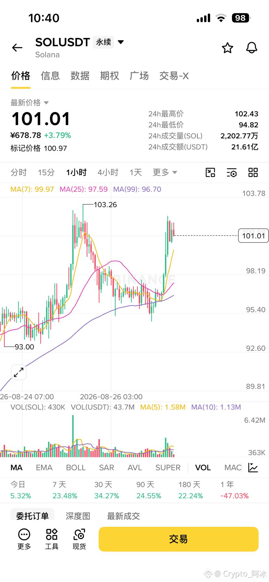
Task: Tap the 24h最低价 value 94.82
Action: (249, 125)
